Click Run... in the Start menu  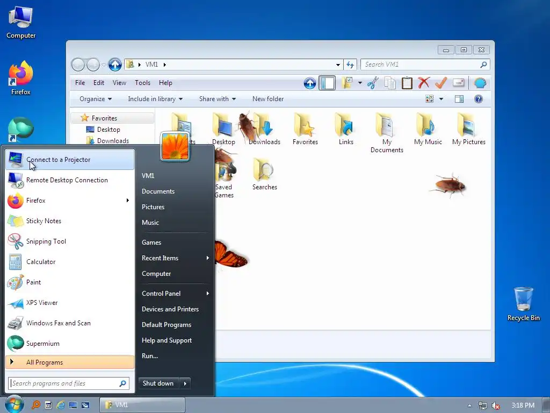pos(150,356)
